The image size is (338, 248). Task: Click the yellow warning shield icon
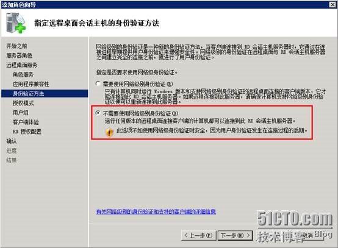109,132
